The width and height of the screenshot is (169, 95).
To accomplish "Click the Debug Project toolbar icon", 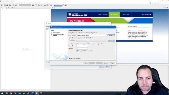I will [45, 5].
